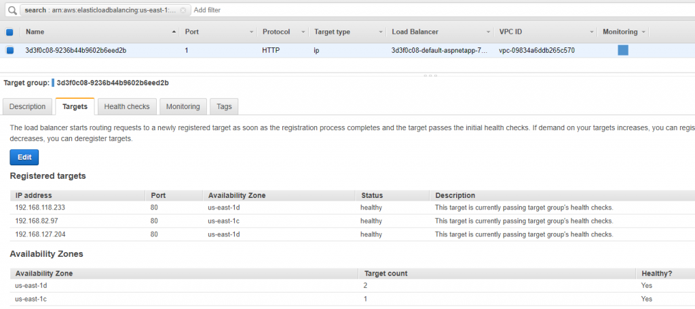Image resolution: width=695 pixels, height=309 pixels.
Task: Select the registered target 192.168.82.97 row
Action: coord(352,221)
